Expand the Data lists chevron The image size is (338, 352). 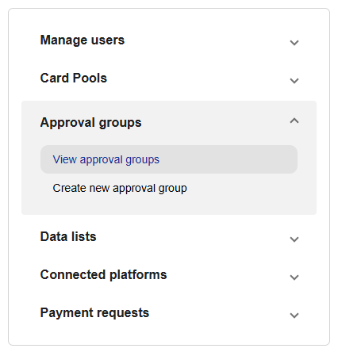click(x=294, y=239)
